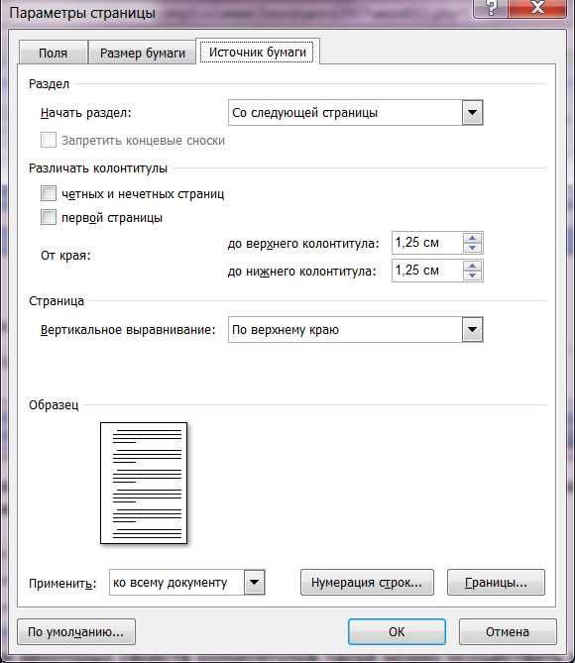Viewport: 575px width, 663px height.
Task: Expand Вертикальное выравнивание dropdown arrow
Action: (x=472, y=329)
